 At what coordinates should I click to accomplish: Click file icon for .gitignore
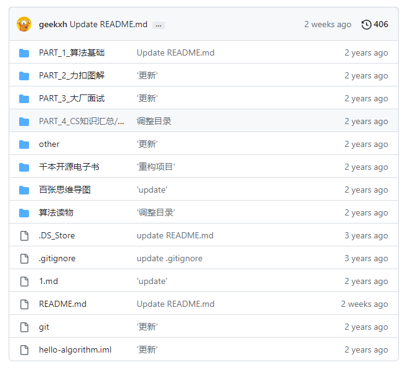tap(25, 259)
